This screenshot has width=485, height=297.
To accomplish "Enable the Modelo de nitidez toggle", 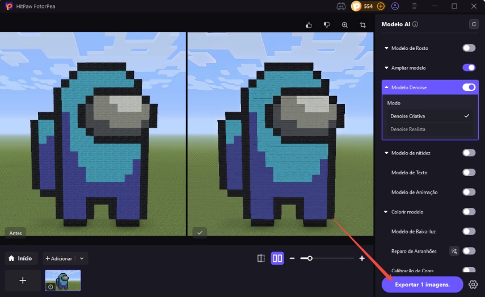I will pos(469,153).
